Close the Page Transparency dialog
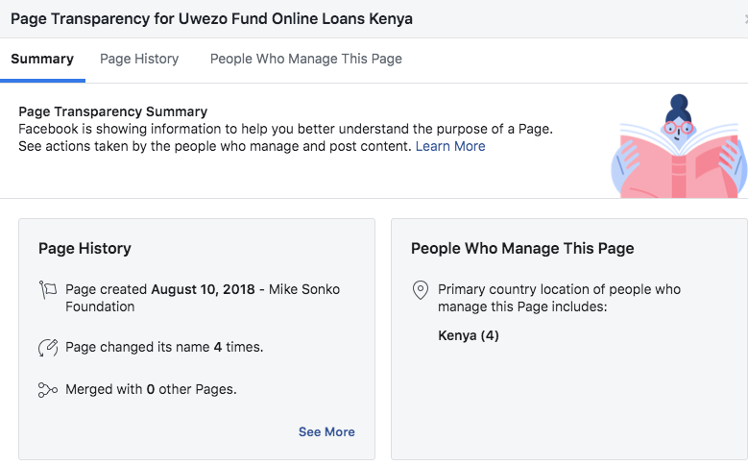 click(x=744, y=19)
